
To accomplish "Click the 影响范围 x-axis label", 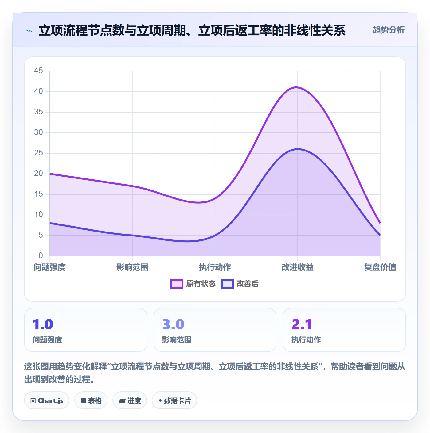I will click(132, 267).
